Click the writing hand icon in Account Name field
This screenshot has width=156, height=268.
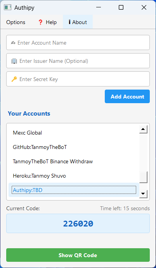[13, 43]
